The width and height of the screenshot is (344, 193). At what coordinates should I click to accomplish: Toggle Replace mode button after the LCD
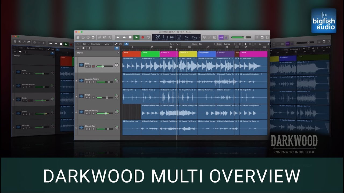click(x=205, y=37)
